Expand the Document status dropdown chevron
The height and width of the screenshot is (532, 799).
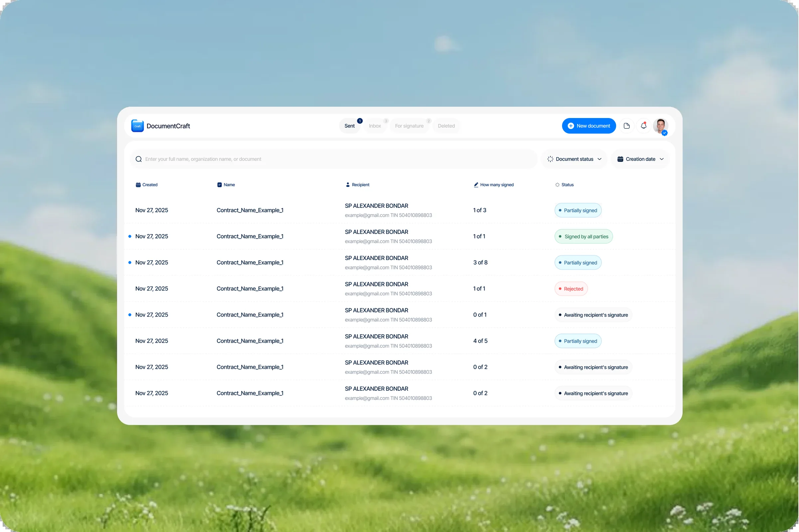click(x=599, y=159)
